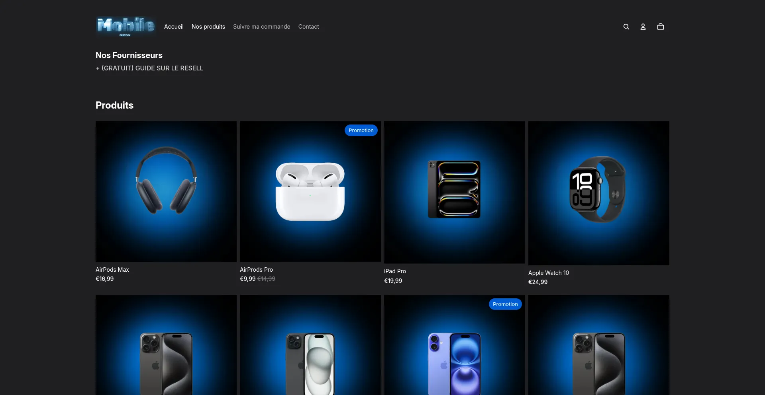Click the Promotion badge on purple iPhone
The width and height of the screenshot is (765, 395).
(x=505, y=304)
